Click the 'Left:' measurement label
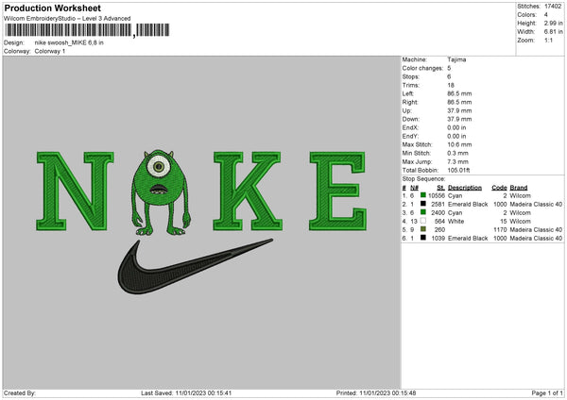This screenshot has height=400, width=567. (x=408, y=93)
